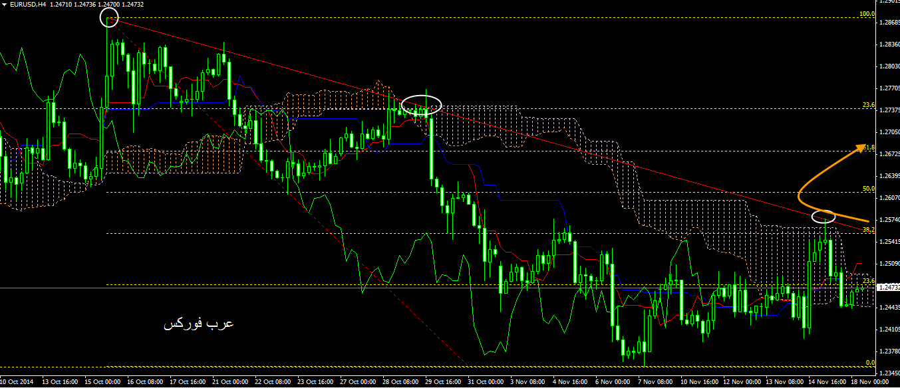Click the 0.0 Fibonacci level label
Screen dimensions: 900x388
(870, 363)
